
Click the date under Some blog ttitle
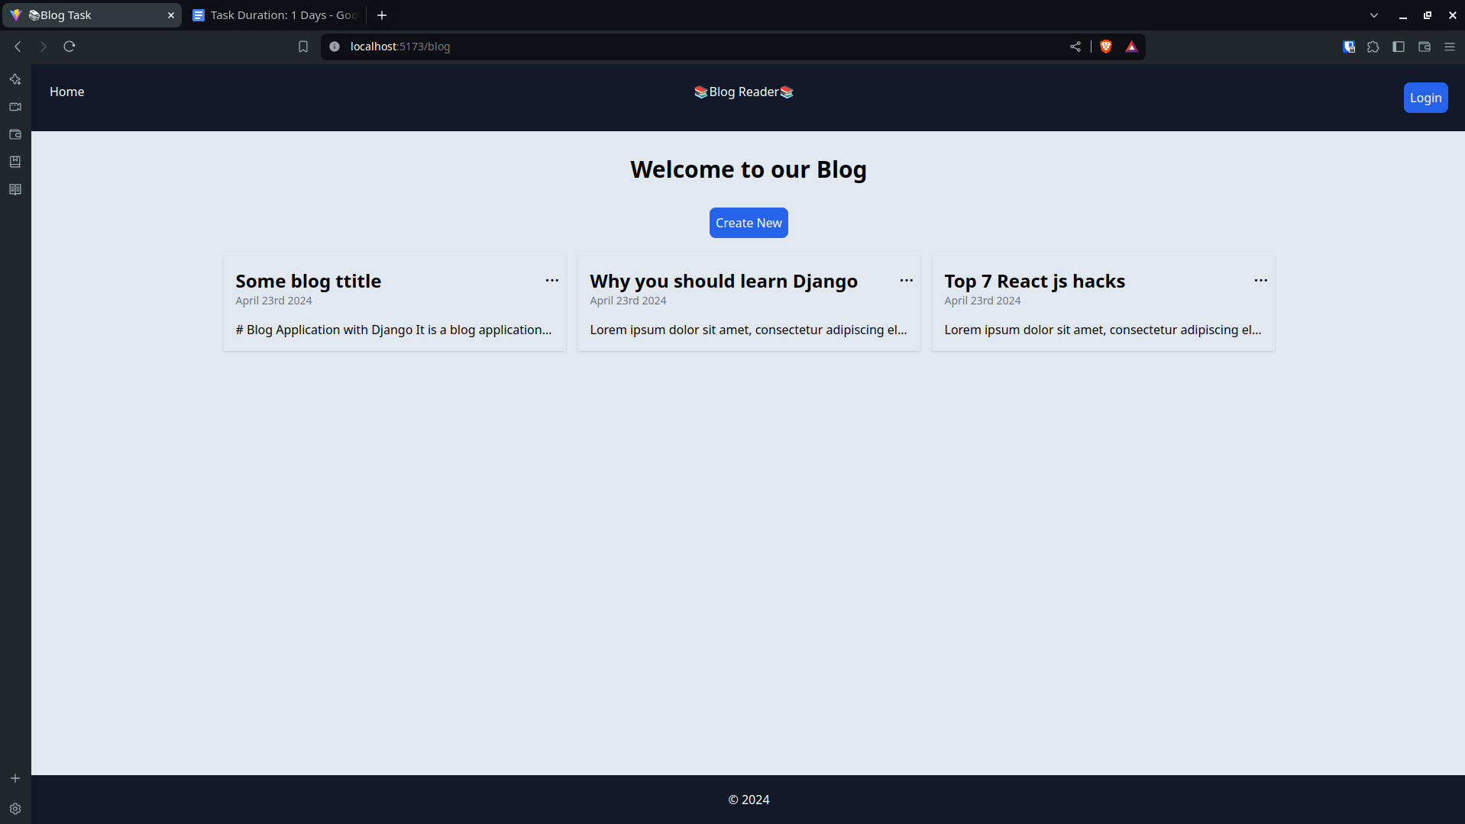273,301
